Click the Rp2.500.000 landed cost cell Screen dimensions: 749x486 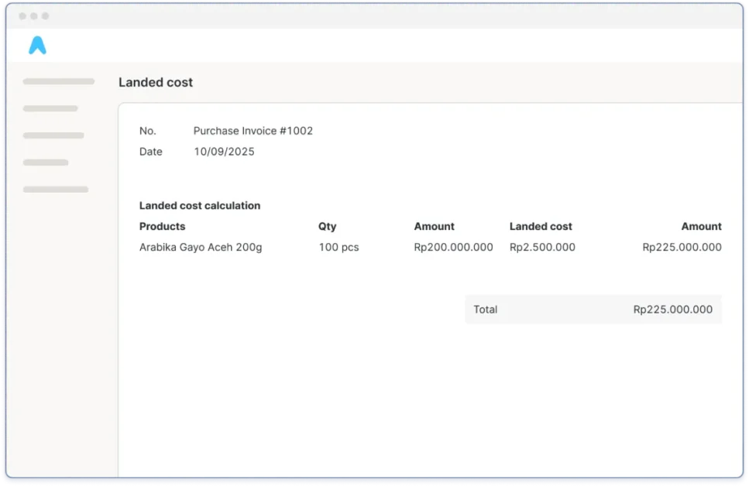[542, 248]
